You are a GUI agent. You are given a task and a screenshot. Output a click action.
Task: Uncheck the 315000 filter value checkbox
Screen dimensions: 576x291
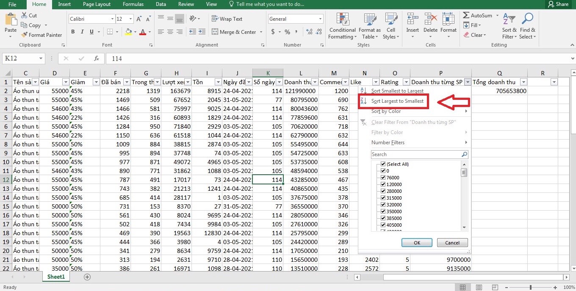point(383,198)
